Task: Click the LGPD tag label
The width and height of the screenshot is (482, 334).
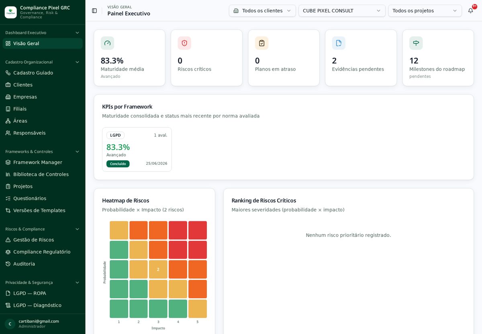Action: [x=115, y=135]
